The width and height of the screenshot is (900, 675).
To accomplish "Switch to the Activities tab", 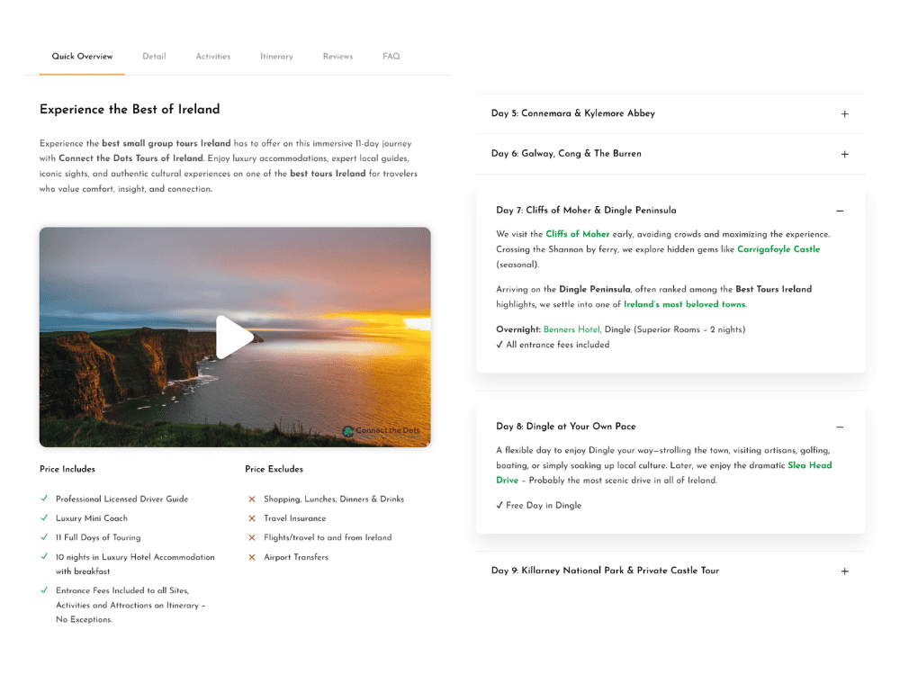I will click(213, 56).
